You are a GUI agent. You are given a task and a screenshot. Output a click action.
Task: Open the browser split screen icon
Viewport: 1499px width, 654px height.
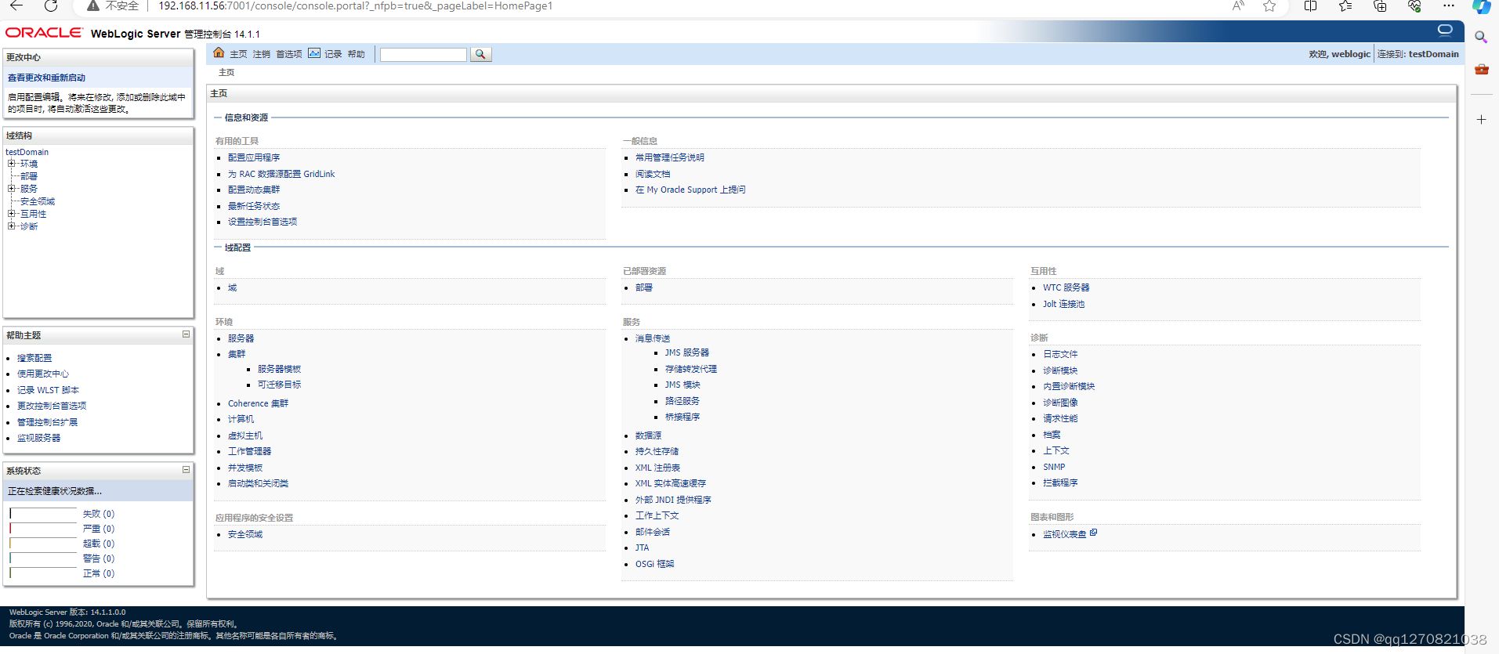tap(1310, 6)
